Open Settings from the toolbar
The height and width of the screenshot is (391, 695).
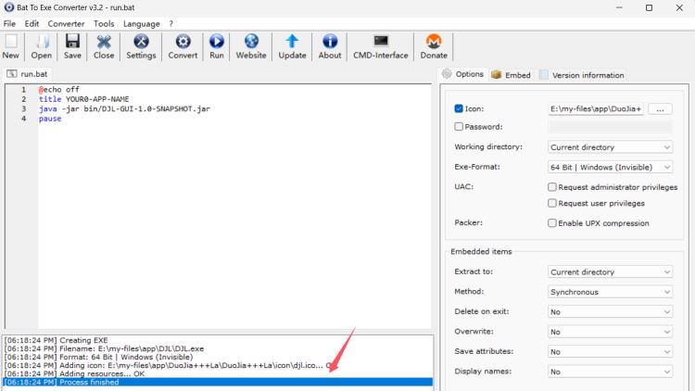pos(141,46)
